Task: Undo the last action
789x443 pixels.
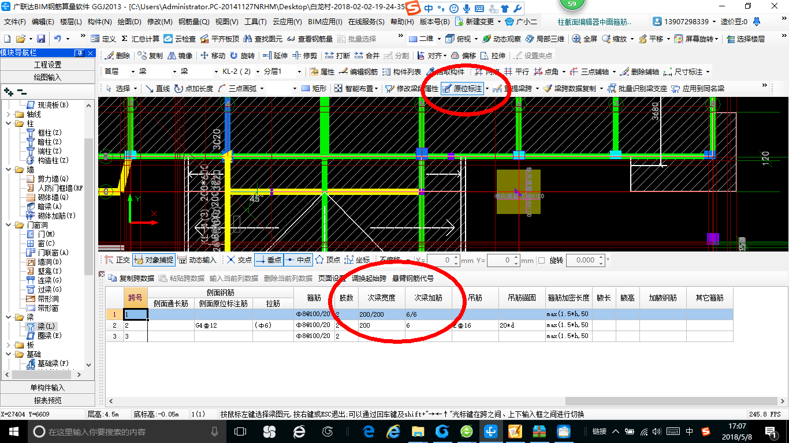Action: click(x=58, y=39)
